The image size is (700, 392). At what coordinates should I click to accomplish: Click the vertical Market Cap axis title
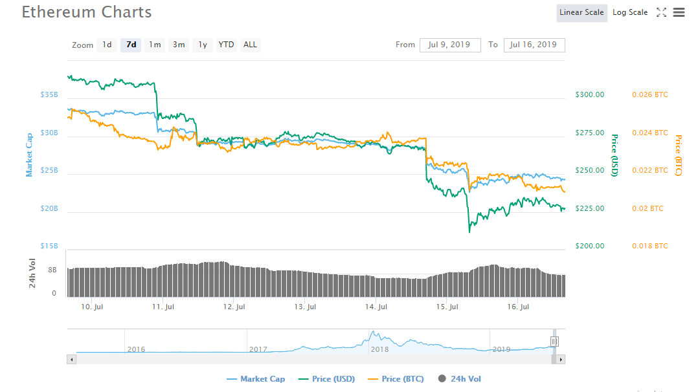click(29, 155)
